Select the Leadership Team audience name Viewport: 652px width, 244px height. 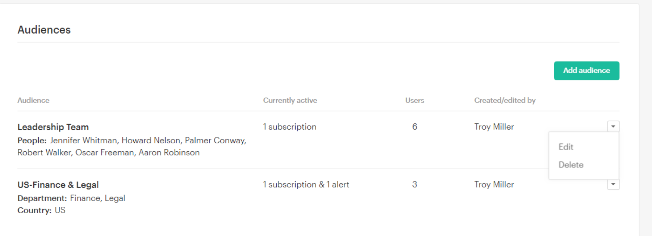click(x=53, y=127)
